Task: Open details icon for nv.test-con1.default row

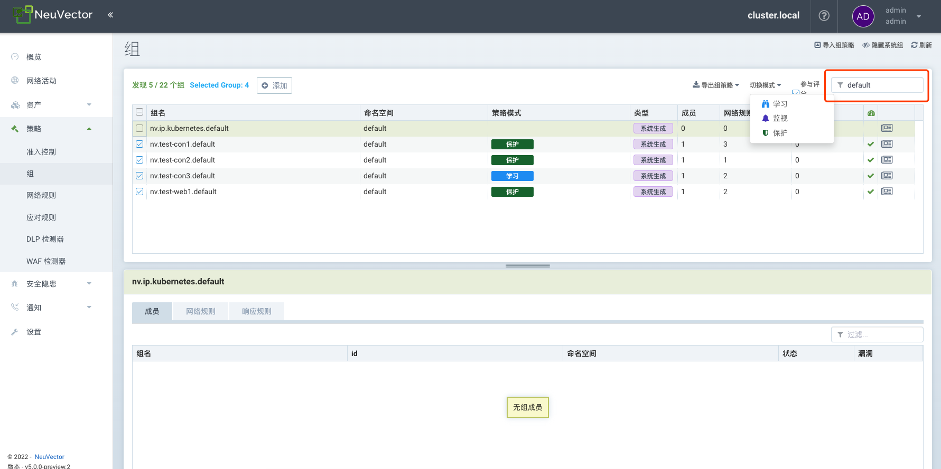Action: (887, 144)
